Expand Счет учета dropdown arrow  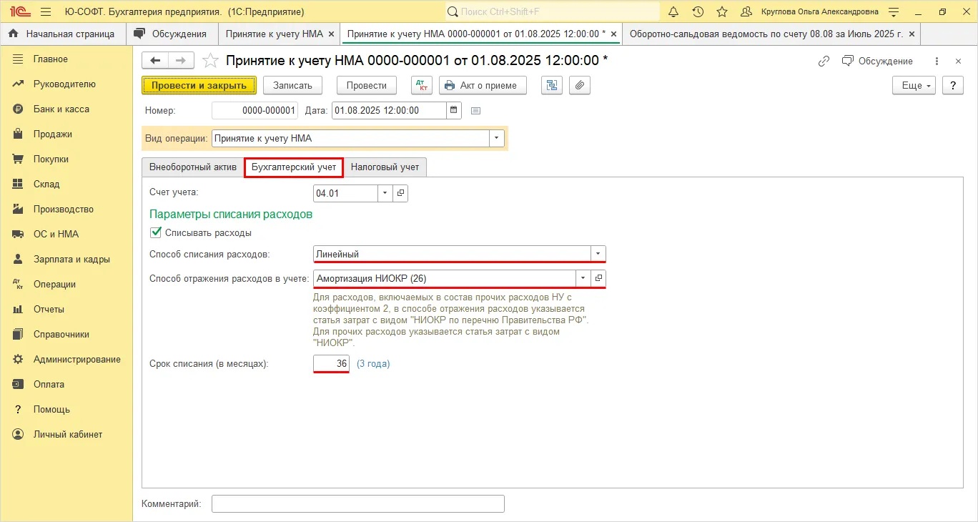tap(385, 193)
